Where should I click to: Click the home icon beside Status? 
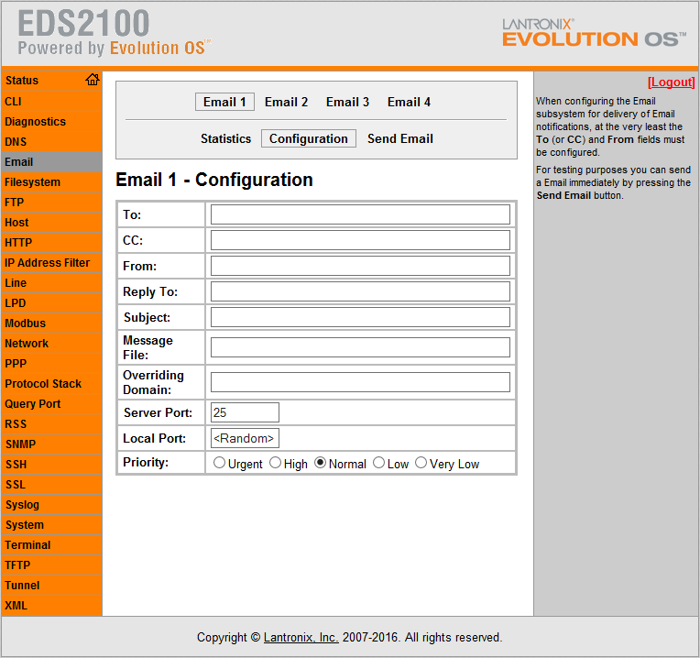click(93, 80)
